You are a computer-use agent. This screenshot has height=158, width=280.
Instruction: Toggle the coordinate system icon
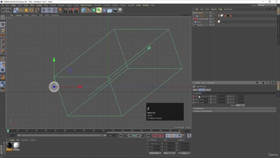[59, 10]
